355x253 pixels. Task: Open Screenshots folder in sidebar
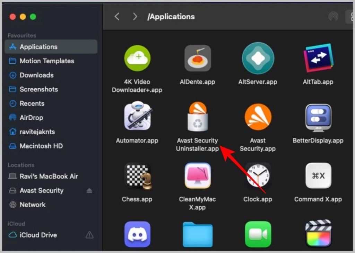51,89
